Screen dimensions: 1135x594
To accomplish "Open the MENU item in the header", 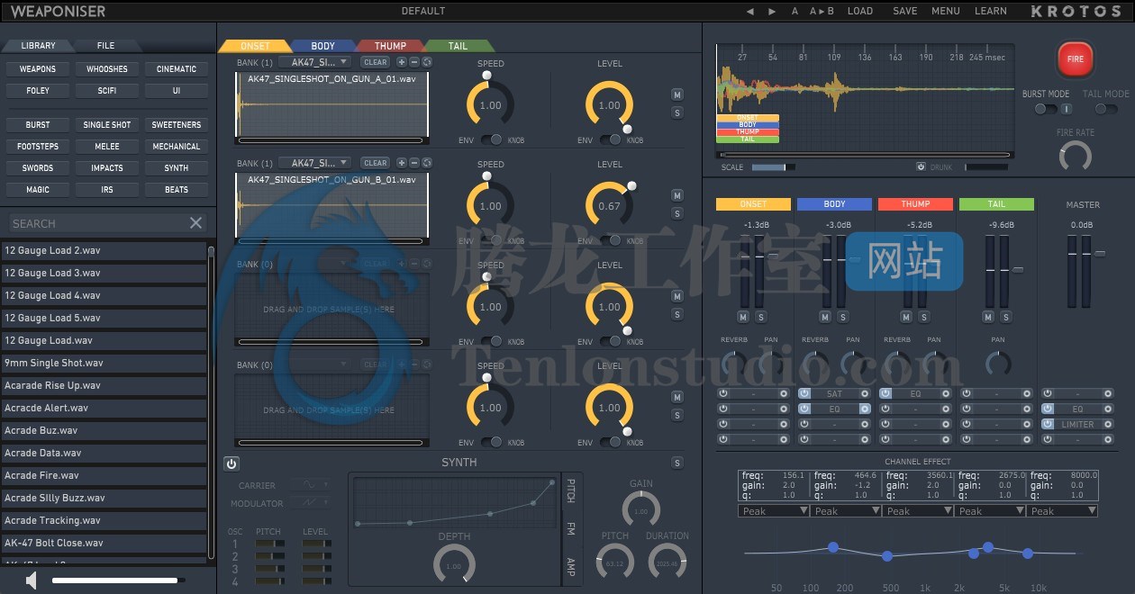I will pos(946,12).
